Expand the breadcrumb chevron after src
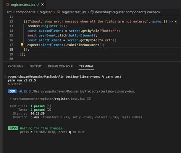 pyautogui.click(x=14, y=12)
